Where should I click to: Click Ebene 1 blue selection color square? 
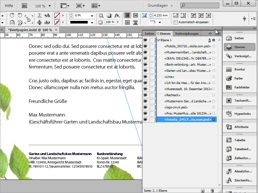[213, 40]
